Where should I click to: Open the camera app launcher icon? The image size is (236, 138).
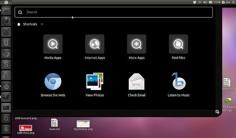click(6, 32)
